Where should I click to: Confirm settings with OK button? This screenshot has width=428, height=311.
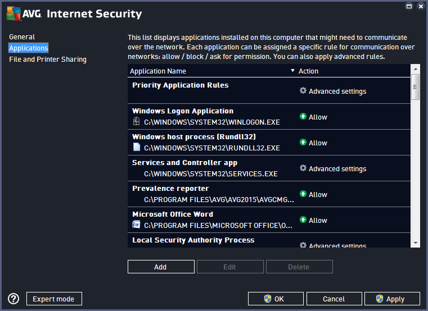pyautogui.click(x=276, y=299)
